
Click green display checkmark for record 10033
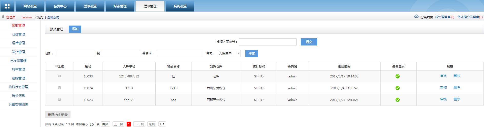point(397,76)
